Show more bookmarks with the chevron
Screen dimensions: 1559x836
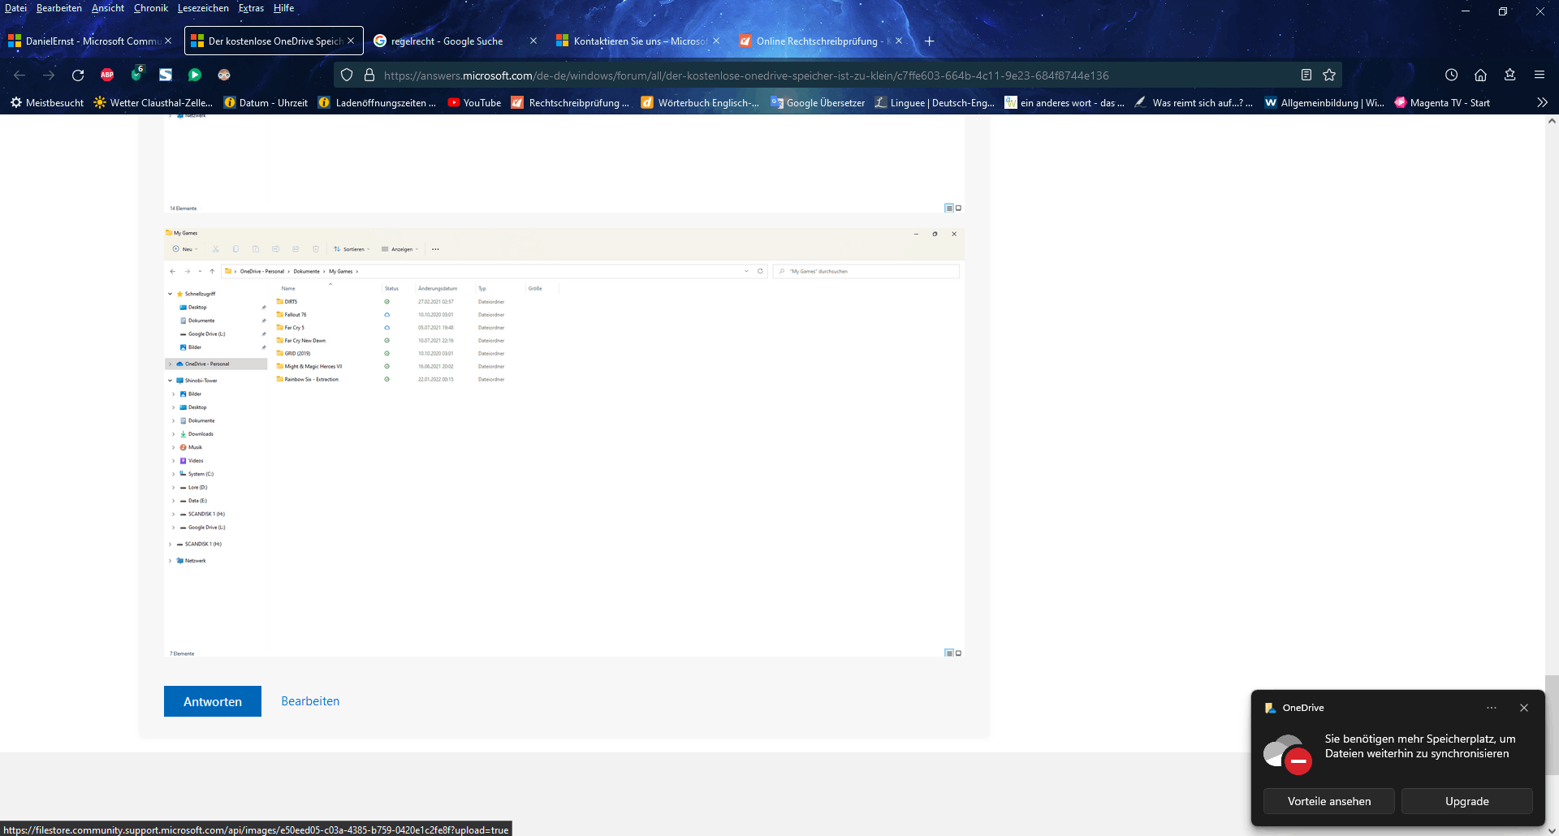1542,103
